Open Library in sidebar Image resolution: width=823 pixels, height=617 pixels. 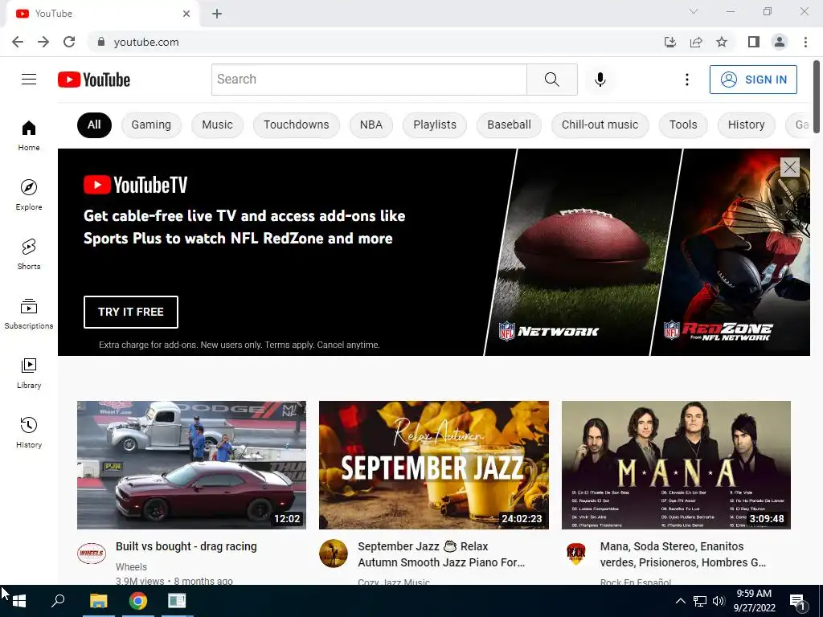click(x=29, y=373)
